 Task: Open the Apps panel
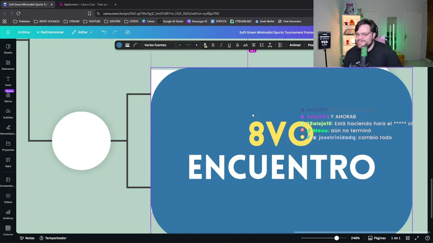point(8,162)
